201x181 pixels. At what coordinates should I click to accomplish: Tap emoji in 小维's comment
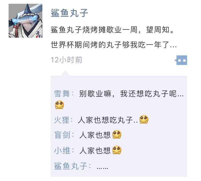click(117, 150)
